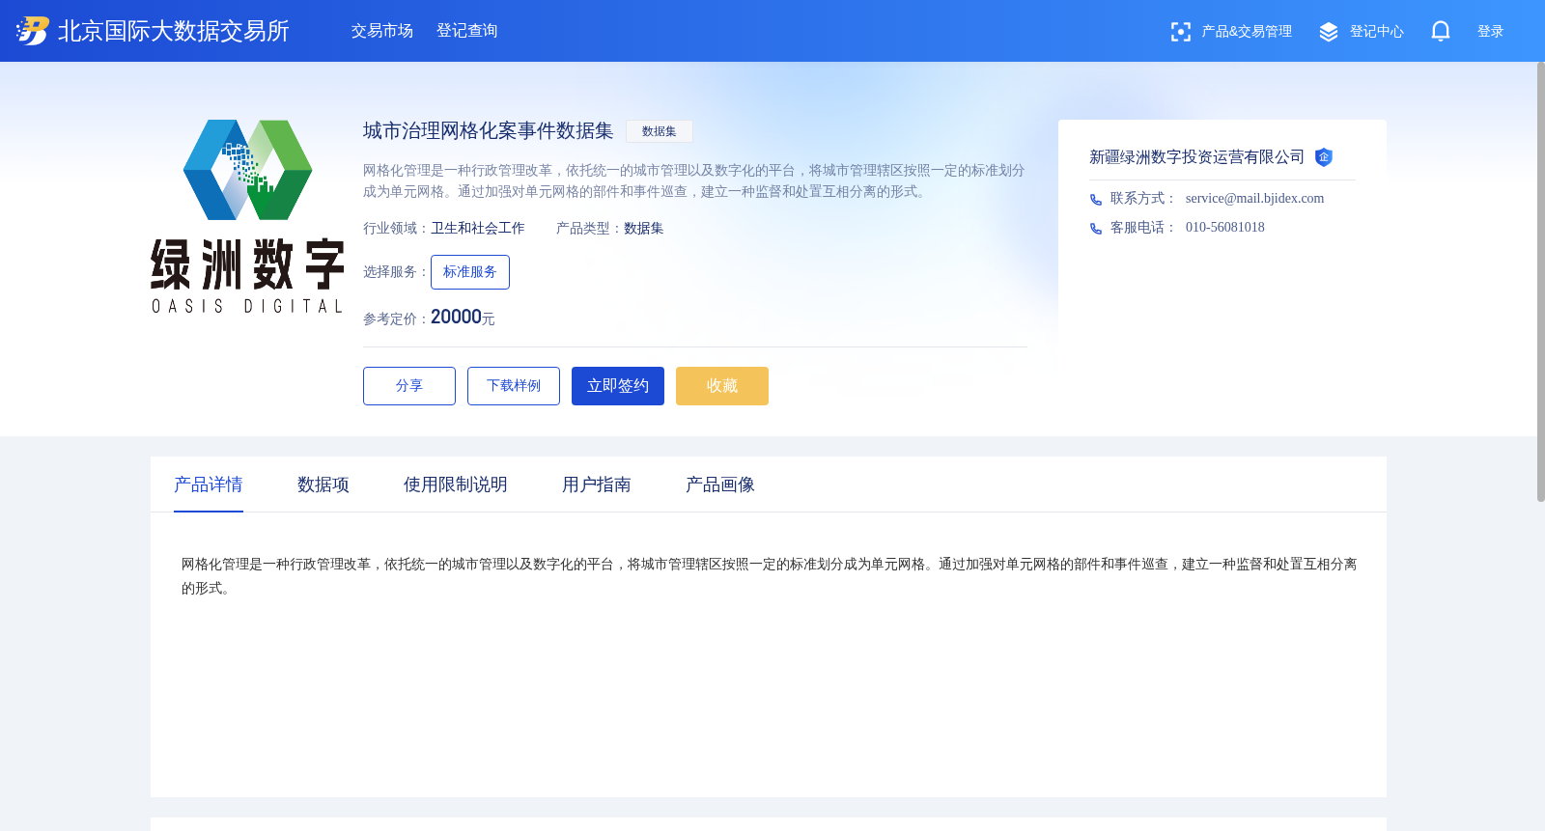
Task: Click the 下载样例 button
Action: tap(514, 386)
